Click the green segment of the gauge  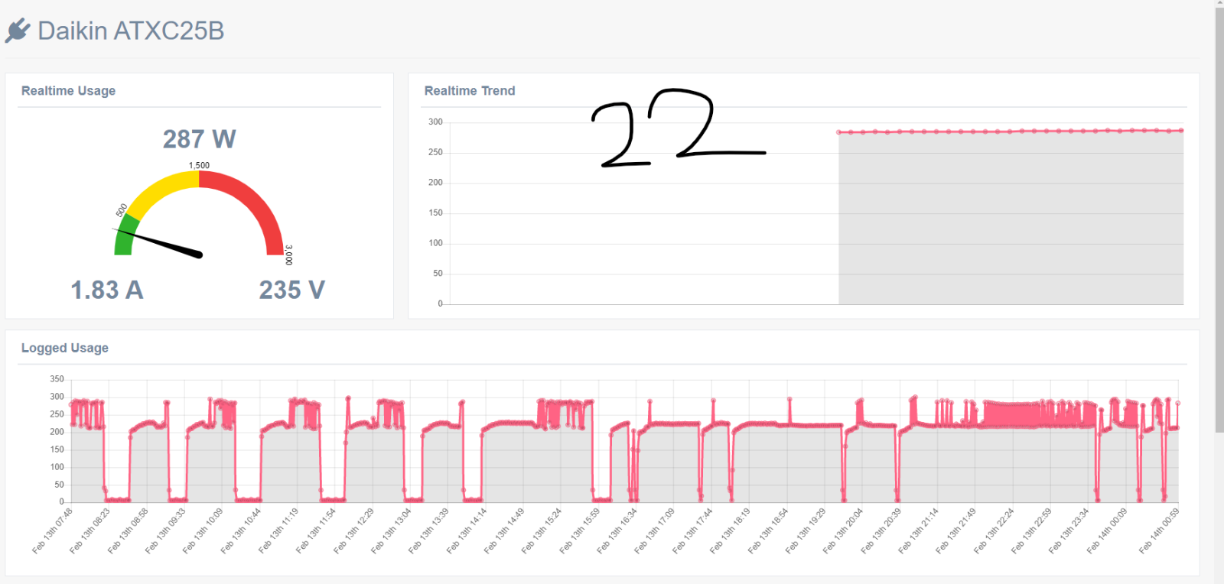pos(124,238)
